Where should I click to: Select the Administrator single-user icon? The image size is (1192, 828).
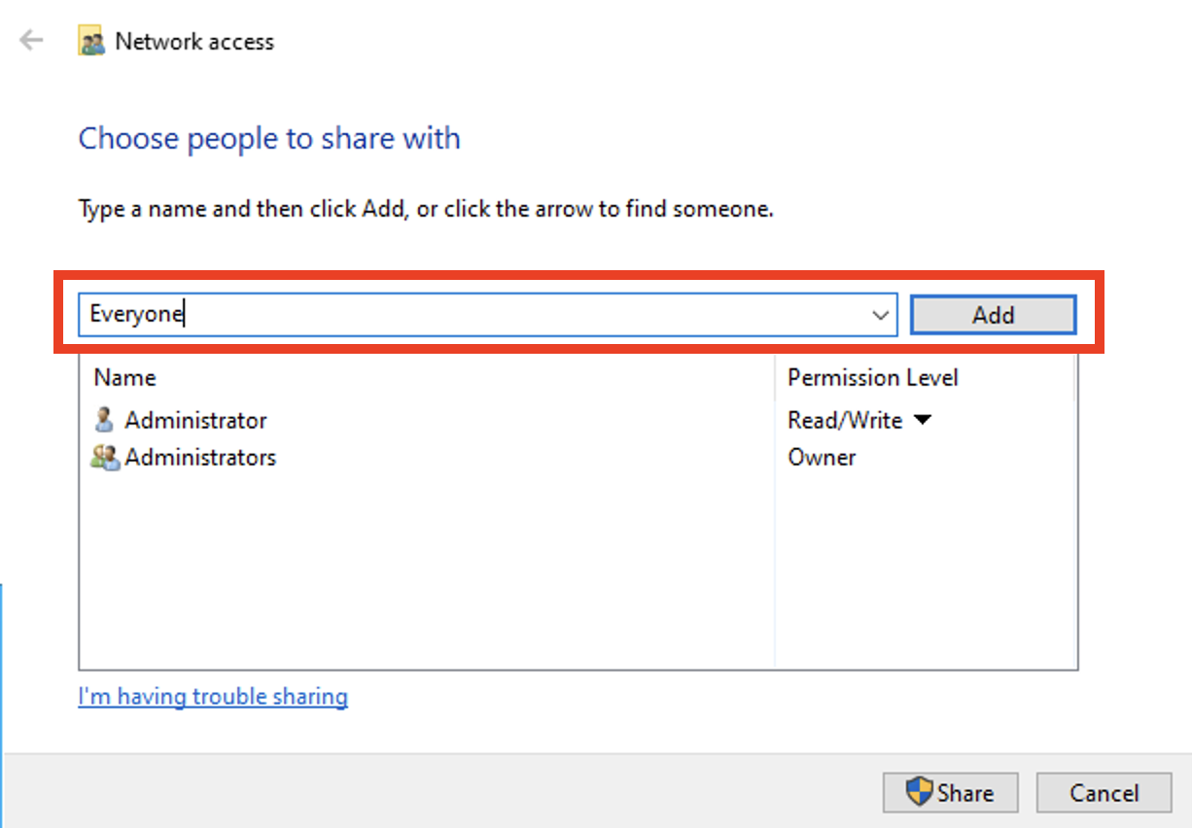(104, 420)
